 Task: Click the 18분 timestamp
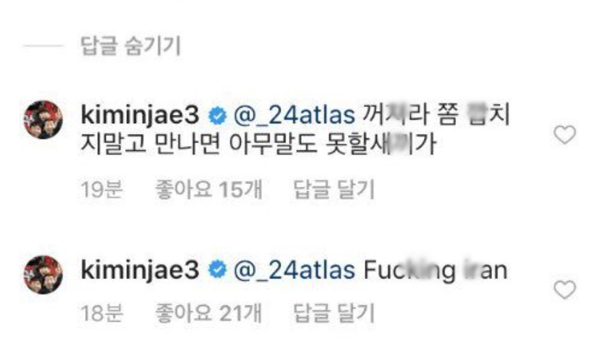pos(102,314)
